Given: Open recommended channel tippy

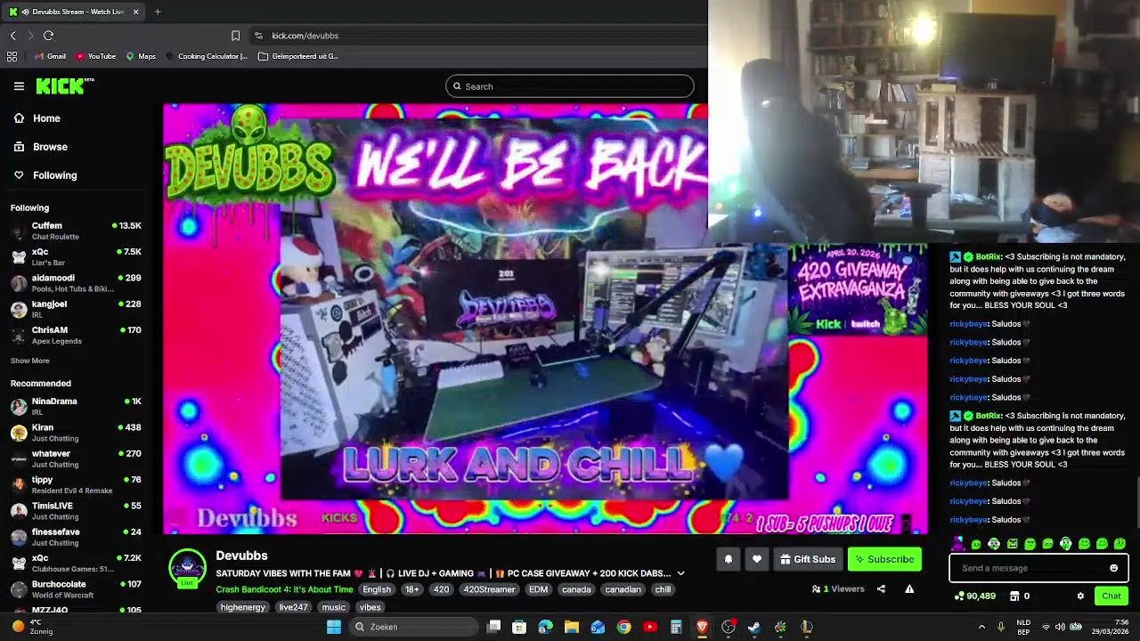Looking at the screenshot, I should pyautogui.click(x=76, y=484).
